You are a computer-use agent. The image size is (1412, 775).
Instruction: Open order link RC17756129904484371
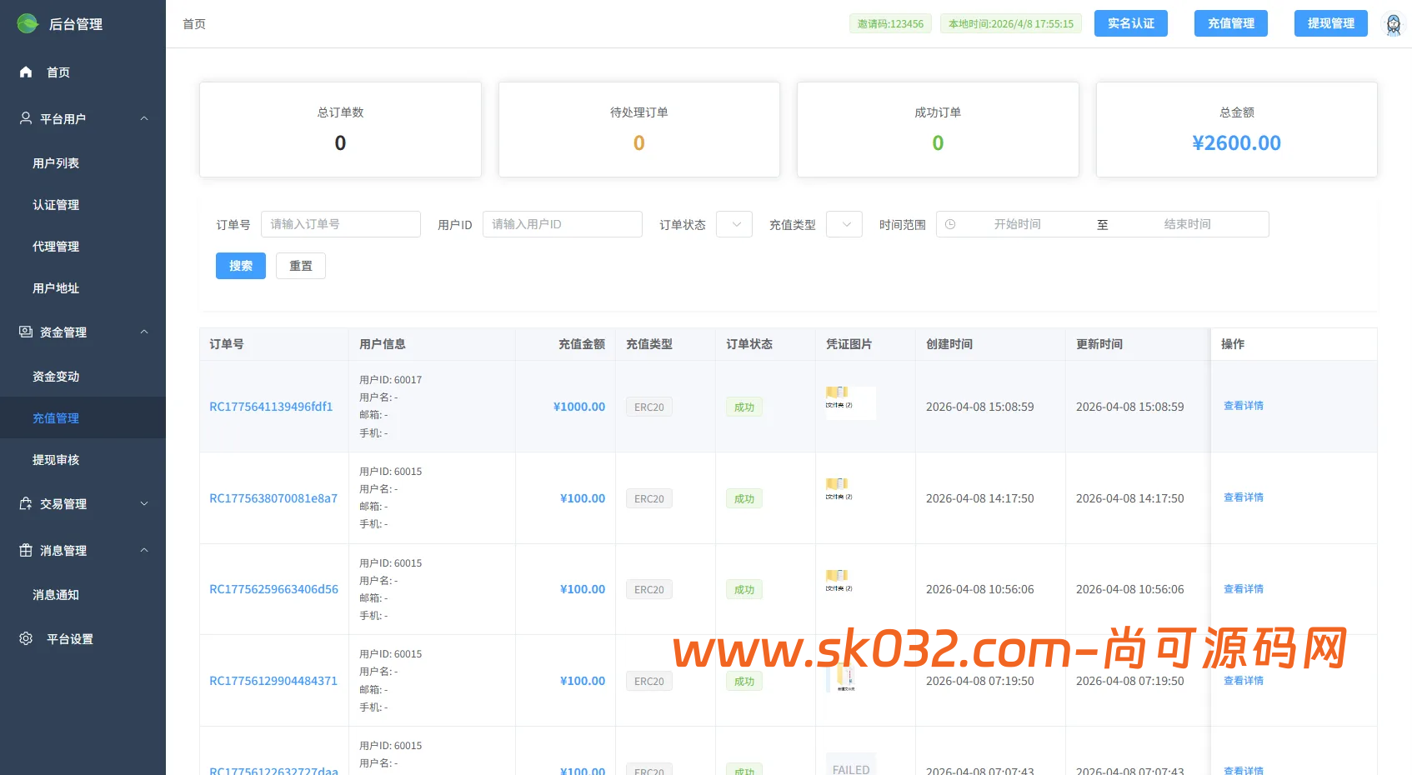point(273,681)
